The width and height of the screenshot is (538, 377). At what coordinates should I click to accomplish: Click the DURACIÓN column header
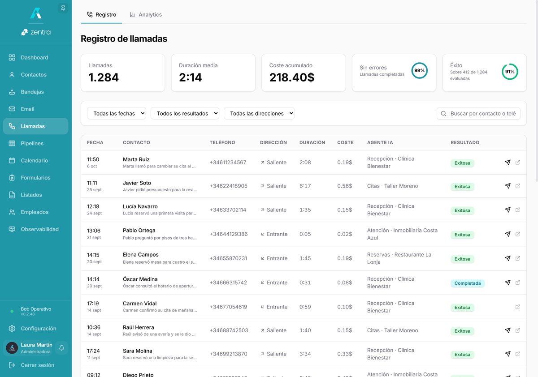(312, 142)
